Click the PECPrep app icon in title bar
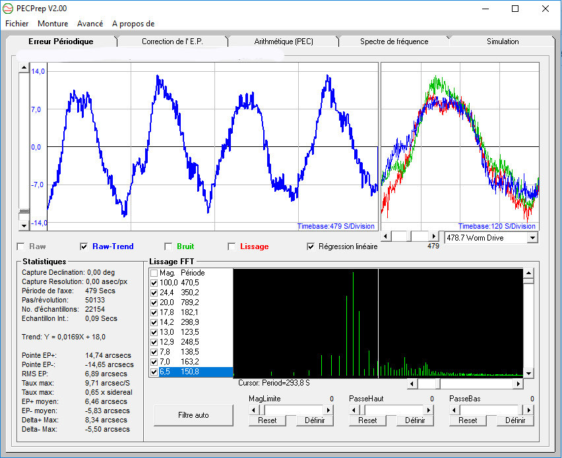 coord(9,9)
